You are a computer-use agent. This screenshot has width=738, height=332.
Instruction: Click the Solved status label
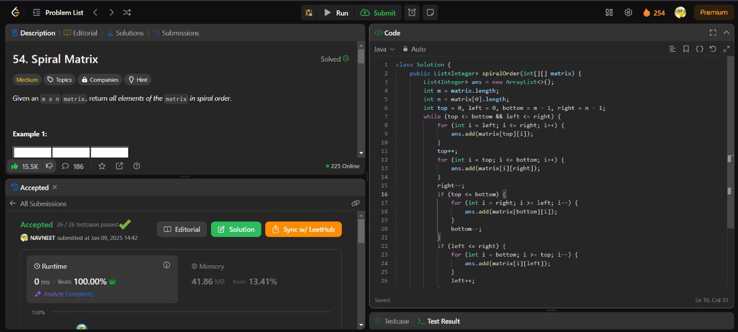click(335, 59)
